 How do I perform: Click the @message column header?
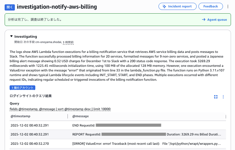coord(81,116)
